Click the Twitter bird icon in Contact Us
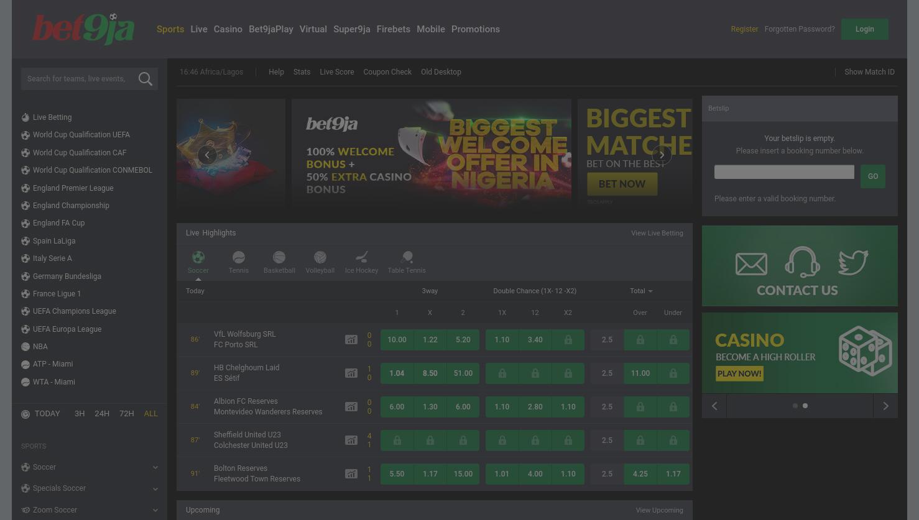 852,262
